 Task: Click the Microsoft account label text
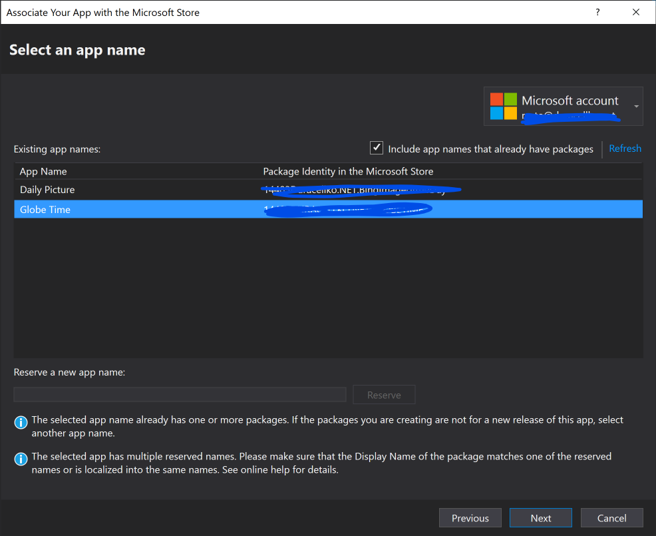click(x=570, y=101)
